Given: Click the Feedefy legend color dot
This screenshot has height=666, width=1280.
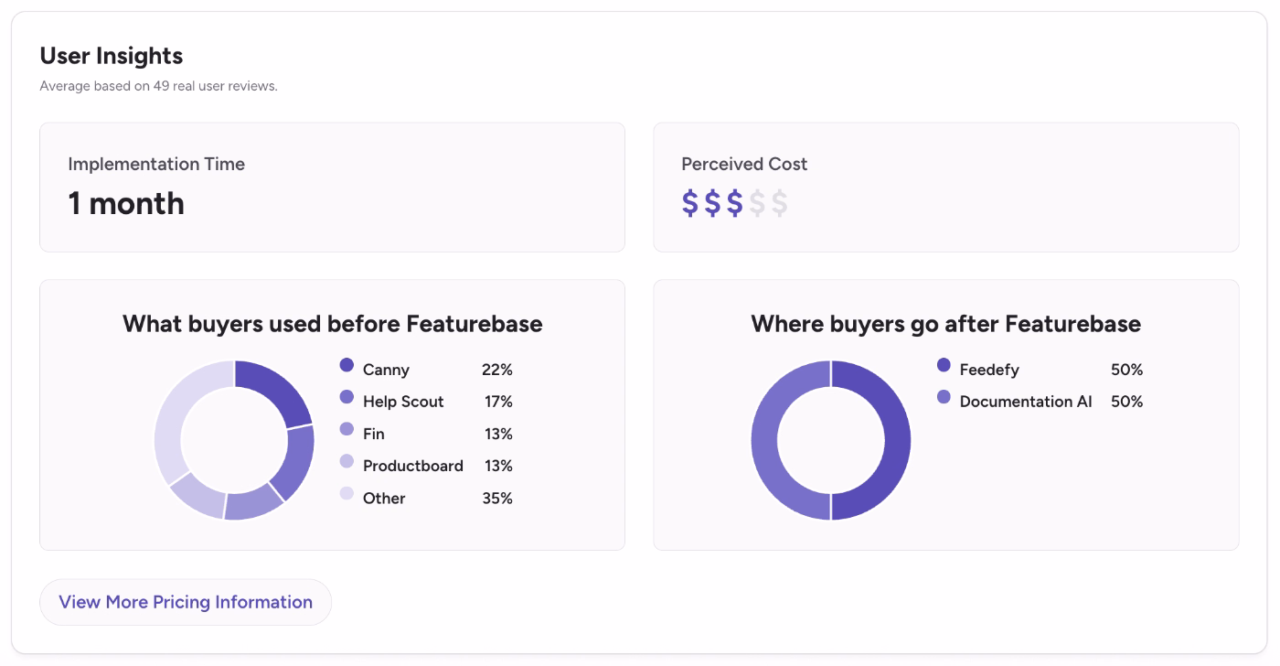Looking at the screenshot, I should (944, 365).
